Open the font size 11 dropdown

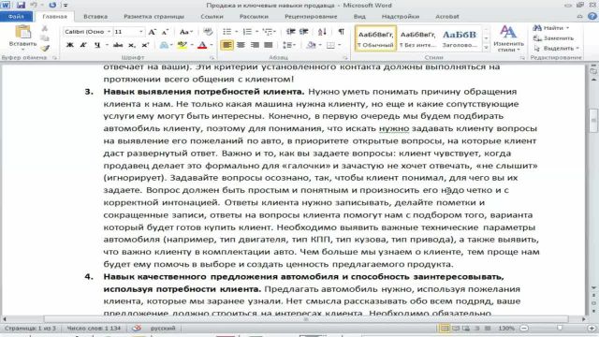click(141, 32)
